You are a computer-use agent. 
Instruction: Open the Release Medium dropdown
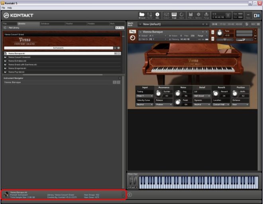[164, 105]
